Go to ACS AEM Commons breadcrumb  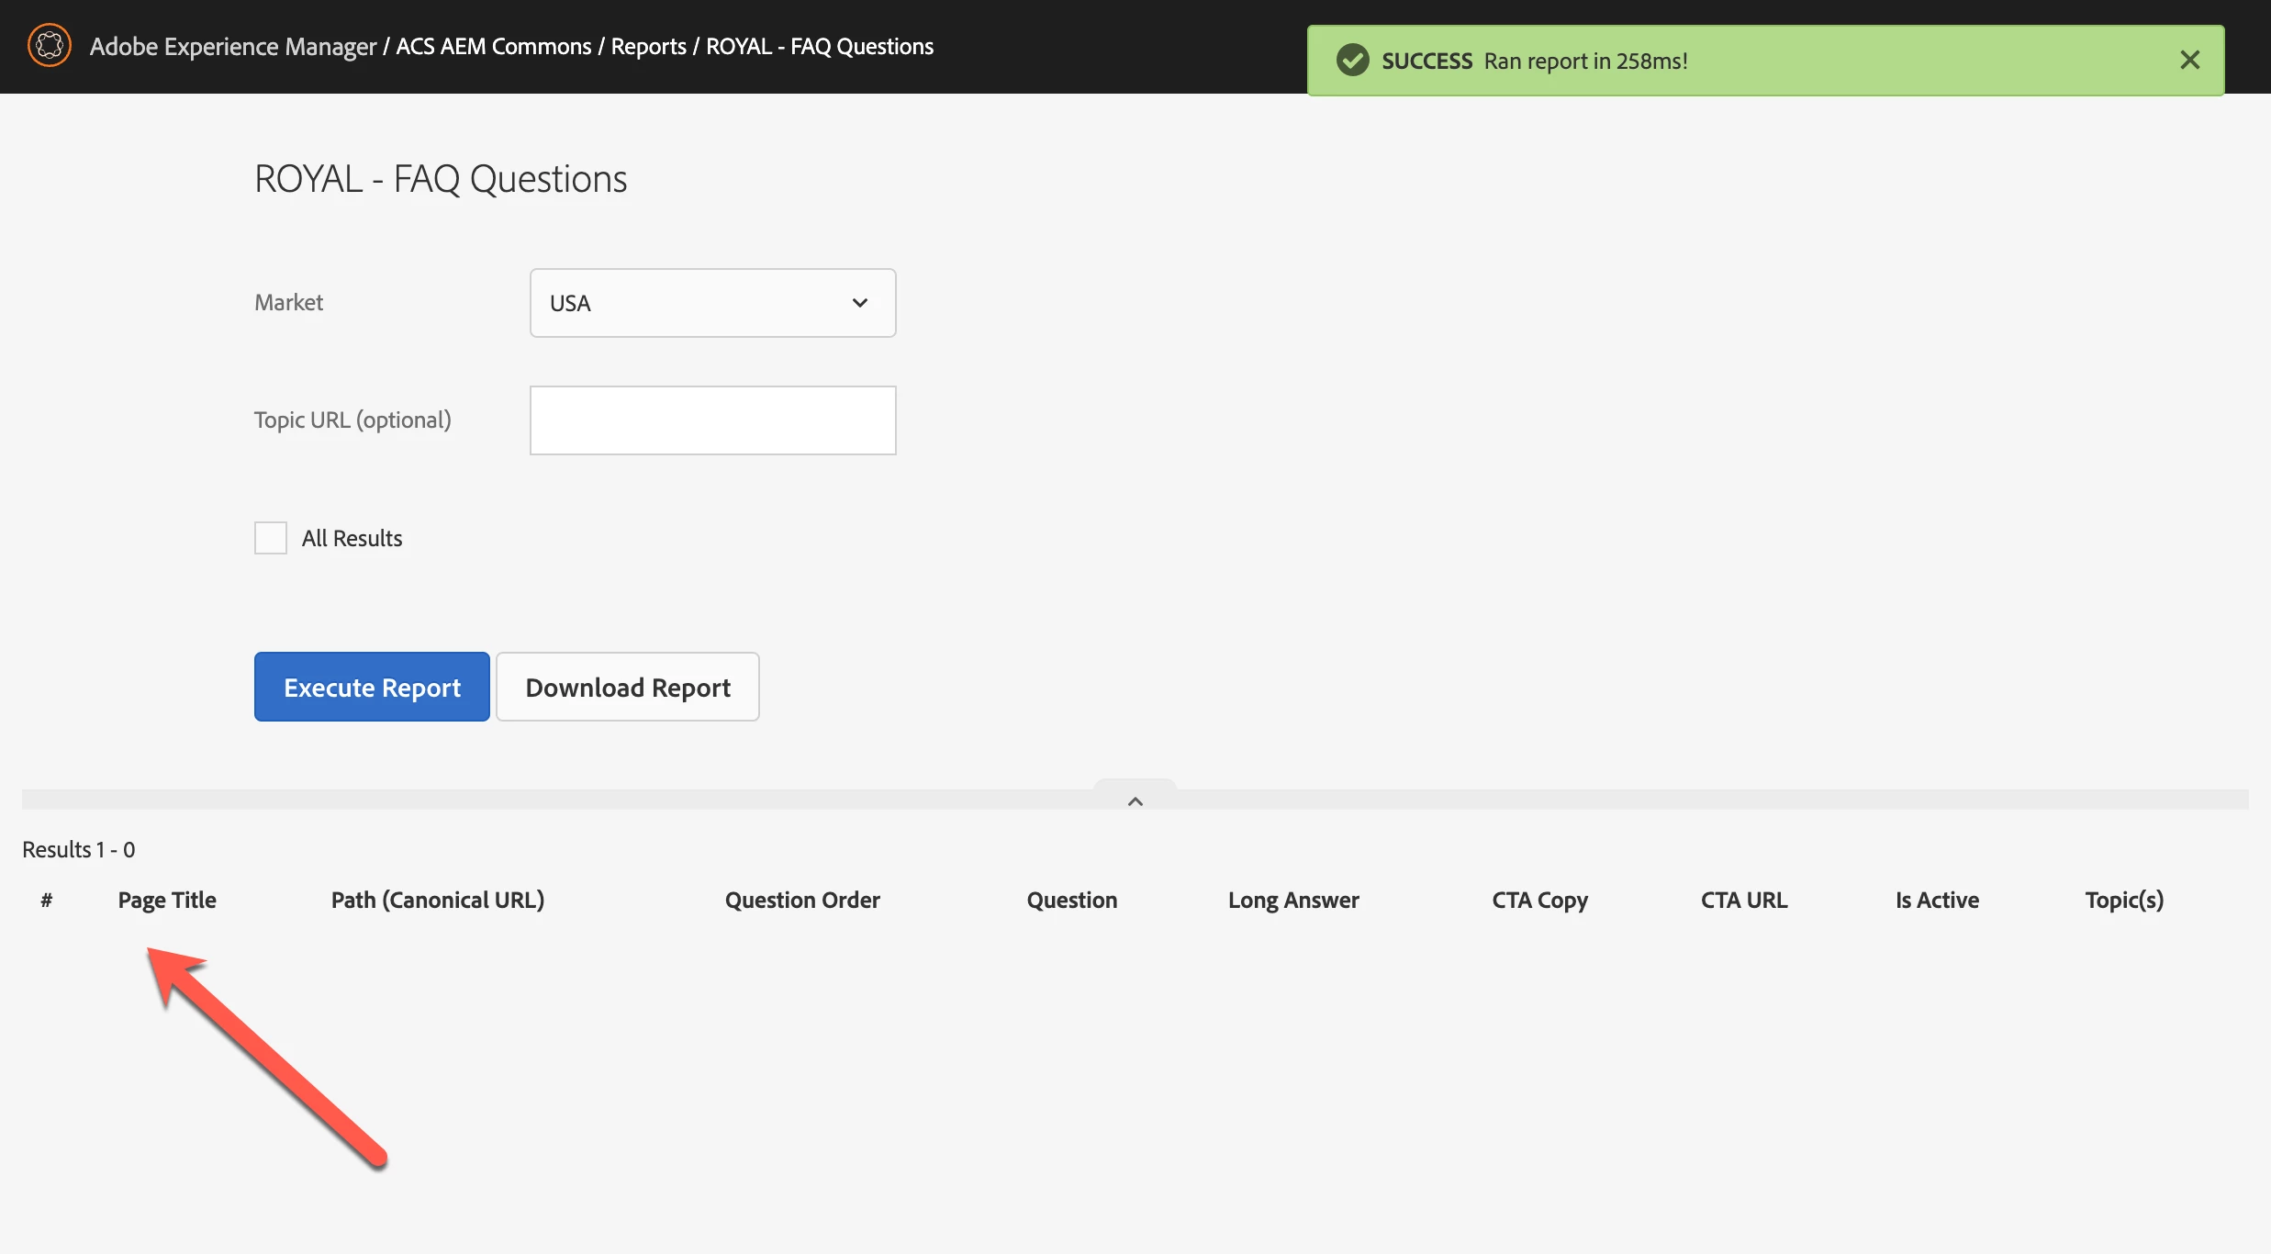click(493, 46)
